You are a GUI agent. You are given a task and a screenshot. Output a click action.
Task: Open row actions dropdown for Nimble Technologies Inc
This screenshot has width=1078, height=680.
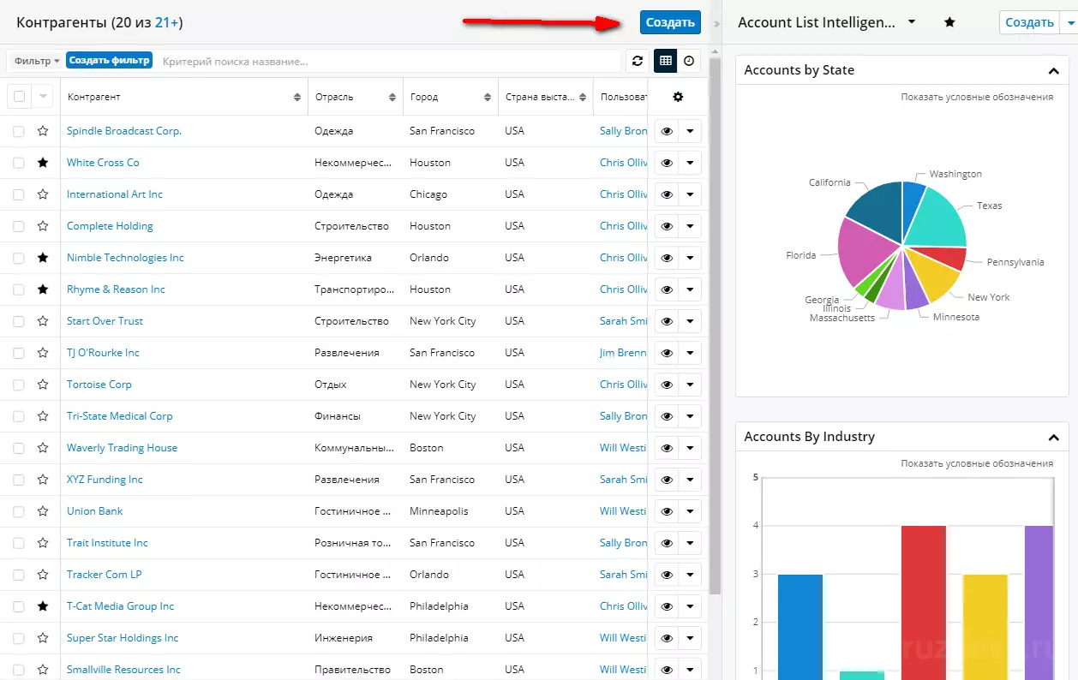point(690,258)
